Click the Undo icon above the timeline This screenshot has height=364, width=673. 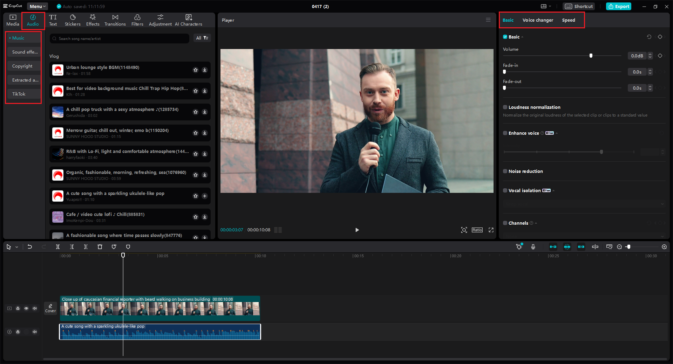30,247
